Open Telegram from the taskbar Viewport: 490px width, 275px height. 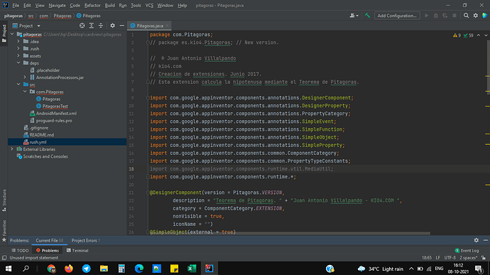[x=86, y=269]
